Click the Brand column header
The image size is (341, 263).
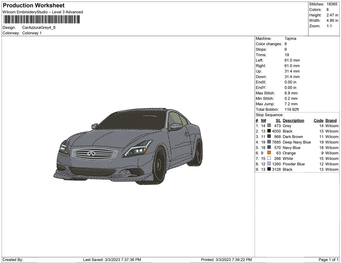coord(331,120)
